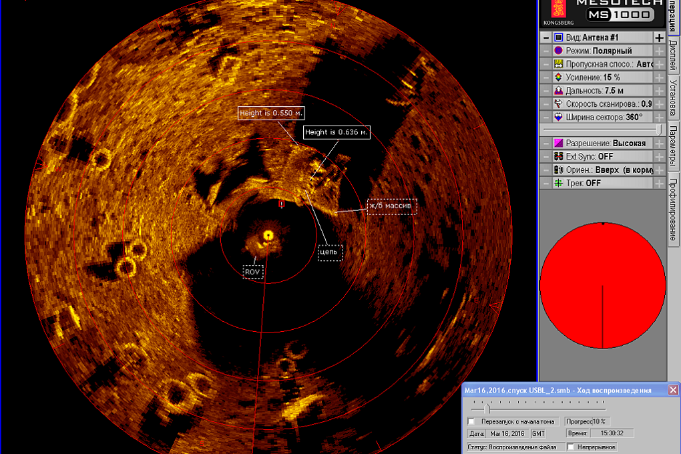
Task: Click the Height is 0.550 м label
Action: tap(271, 113)
